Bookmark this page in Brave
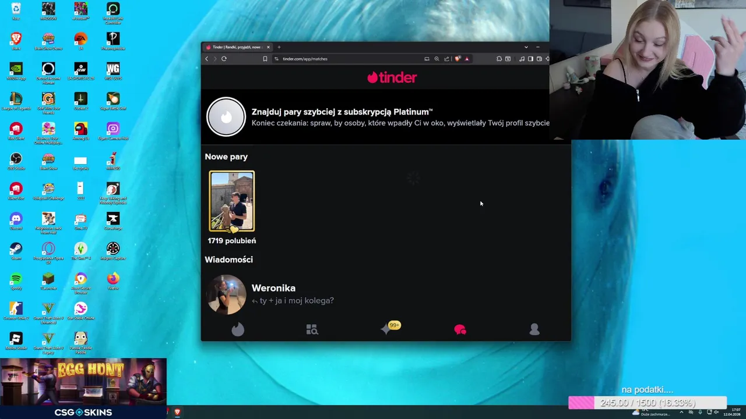This screenshot has width=746, height=419. (x=265, y=59)
